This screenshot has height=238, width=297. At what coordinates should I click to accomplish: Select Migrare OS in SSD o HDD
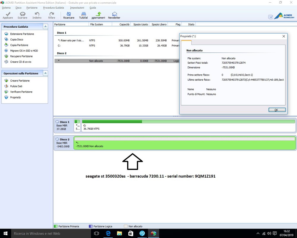click(x=24, y=51)
